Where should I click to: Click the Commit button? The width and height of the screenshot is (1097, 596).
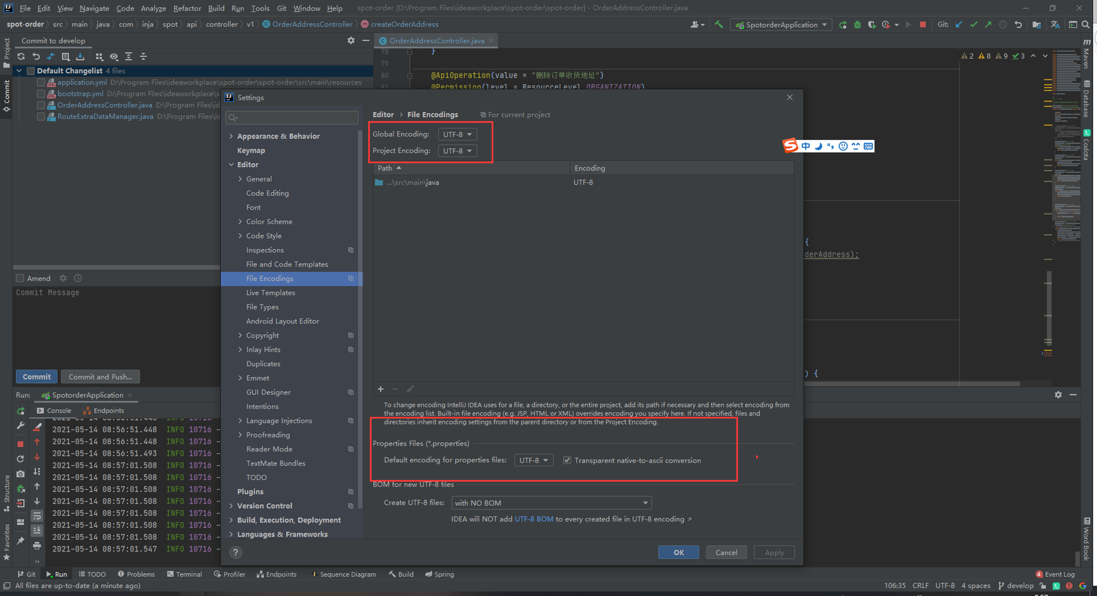(x=37, y=376)
